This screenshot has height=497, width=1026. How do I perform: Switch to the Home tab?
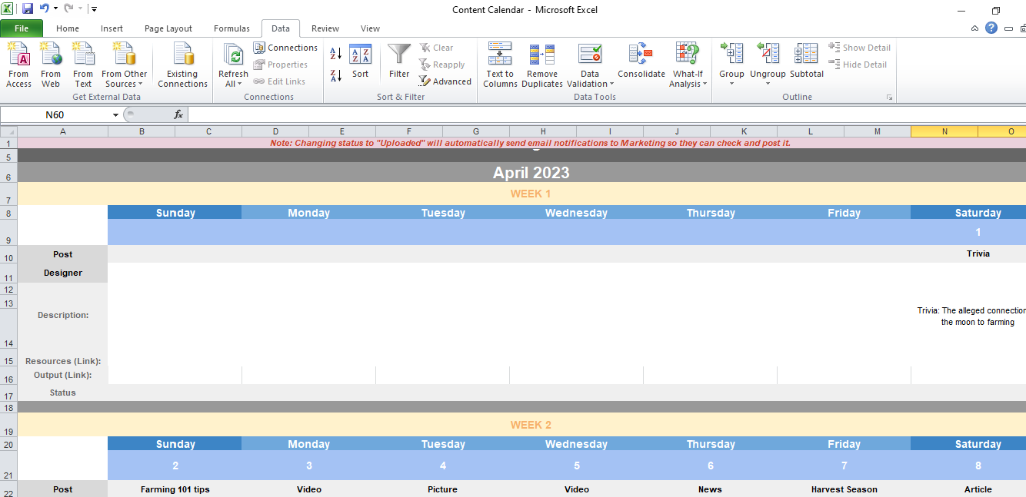click(x=68, y=28)
